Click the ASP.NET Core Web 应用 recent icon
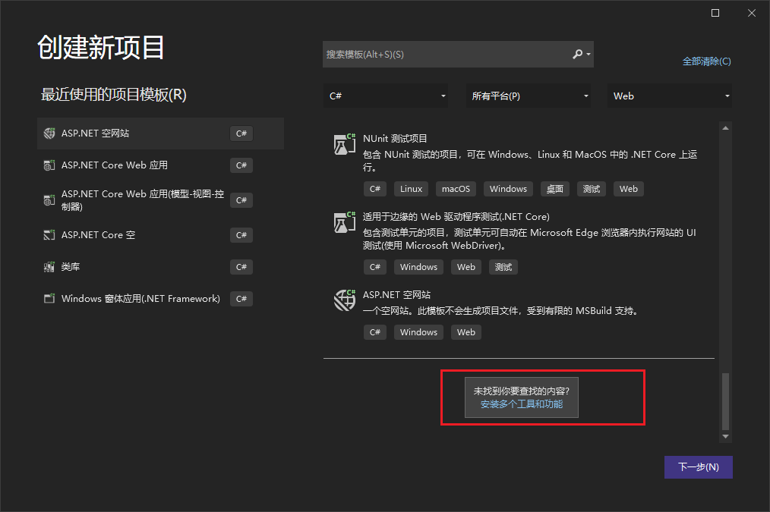 49,165
